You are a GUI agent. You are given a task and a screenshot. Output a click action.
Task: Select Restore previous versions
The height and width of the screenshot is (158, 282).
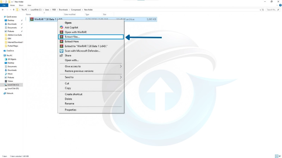[x=91, y=71]
